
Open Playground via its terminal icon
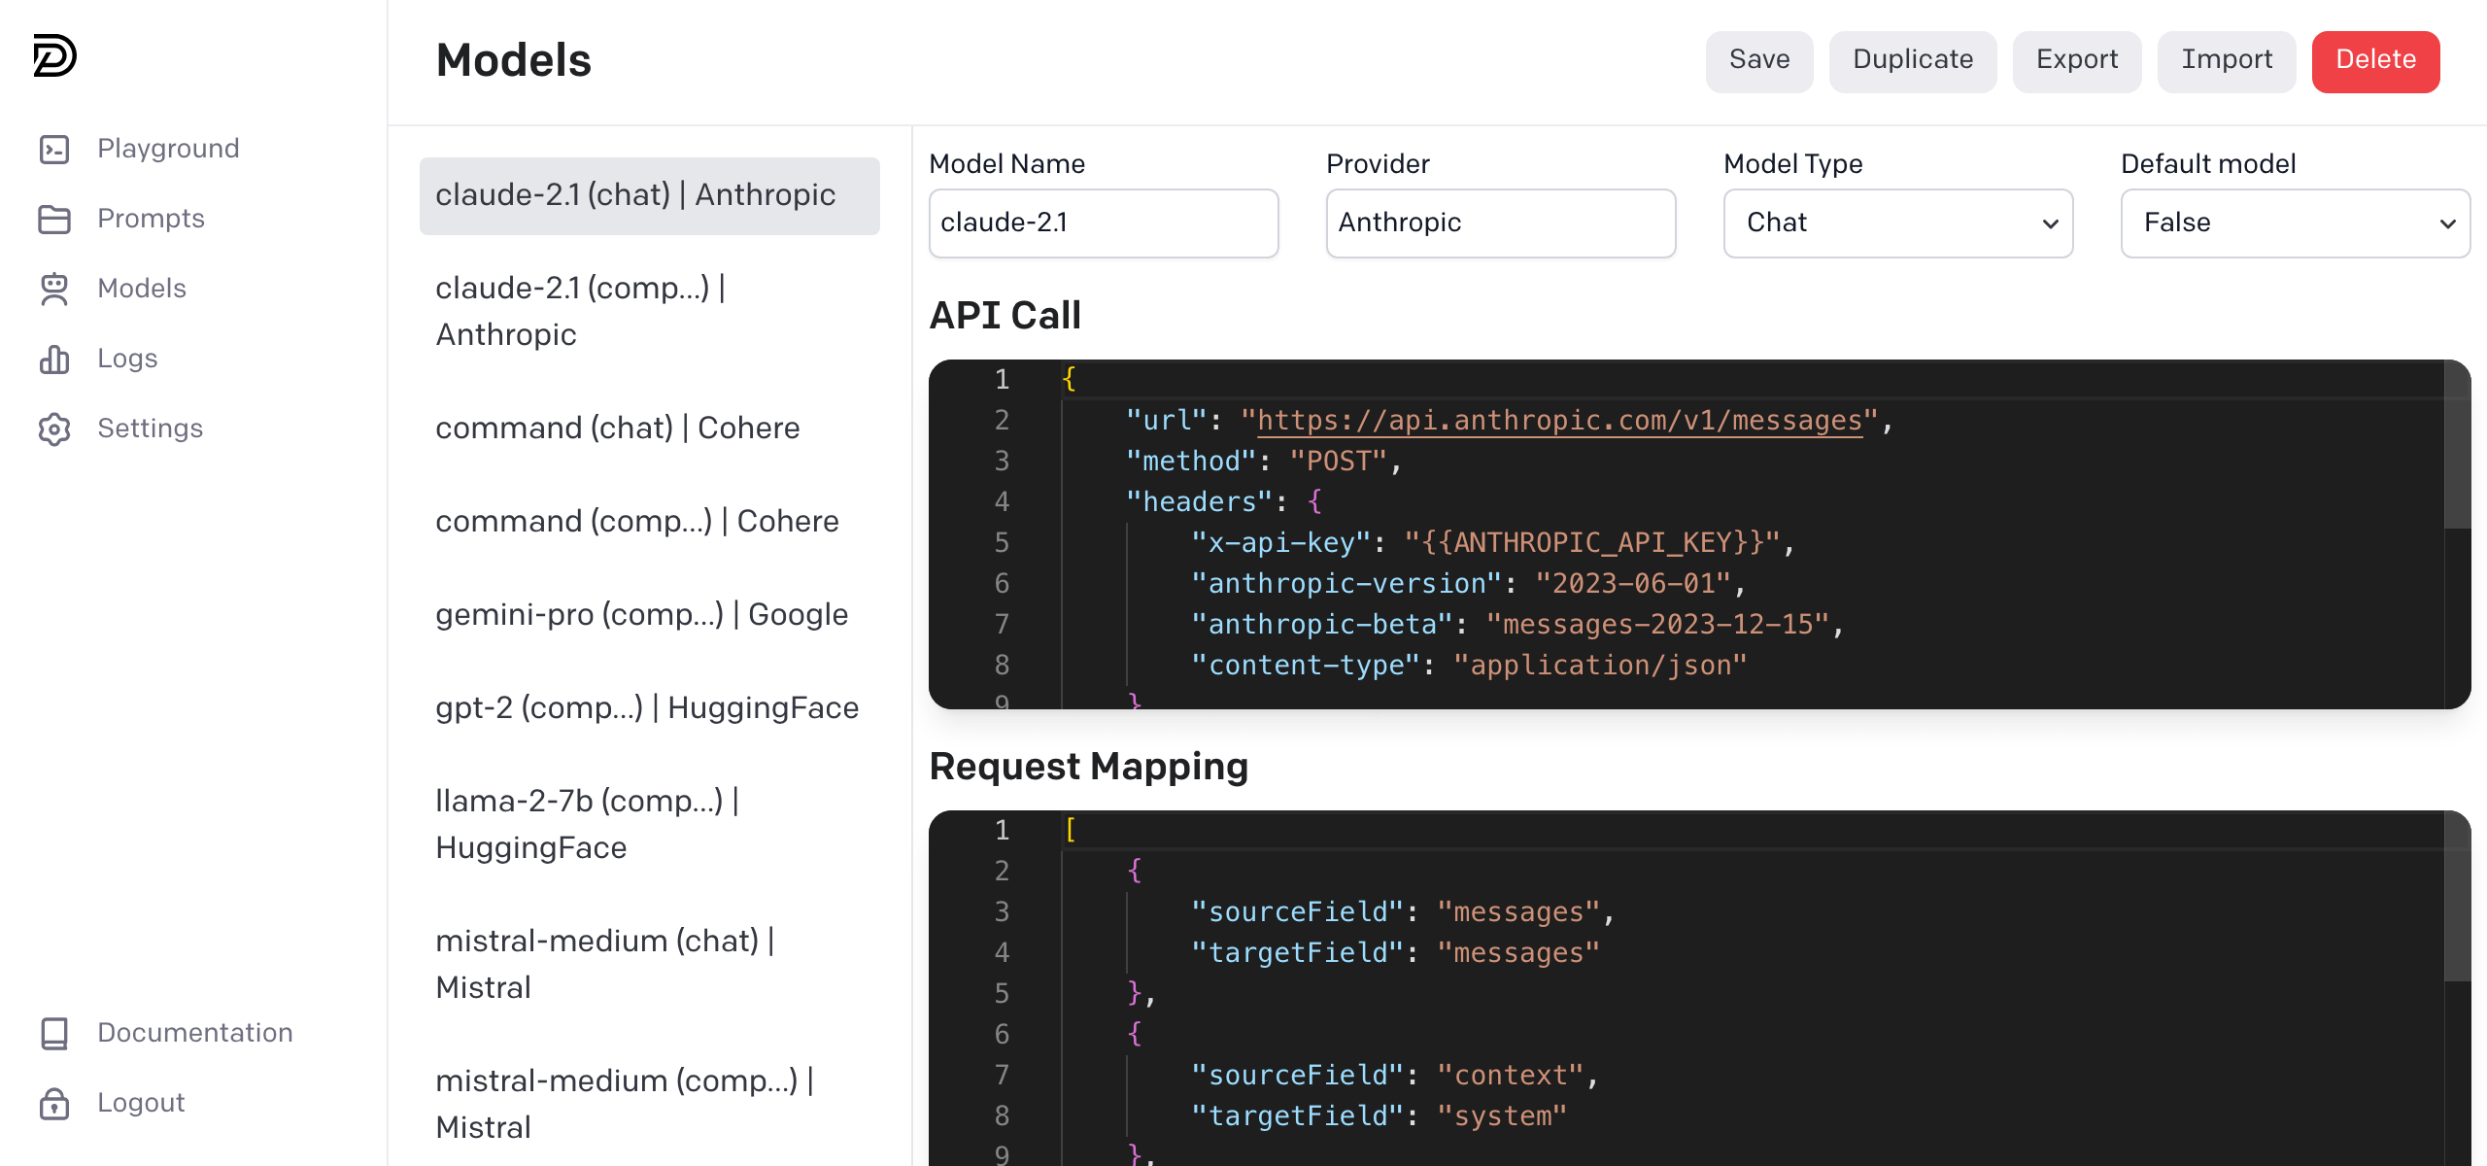tap(54, 149)
